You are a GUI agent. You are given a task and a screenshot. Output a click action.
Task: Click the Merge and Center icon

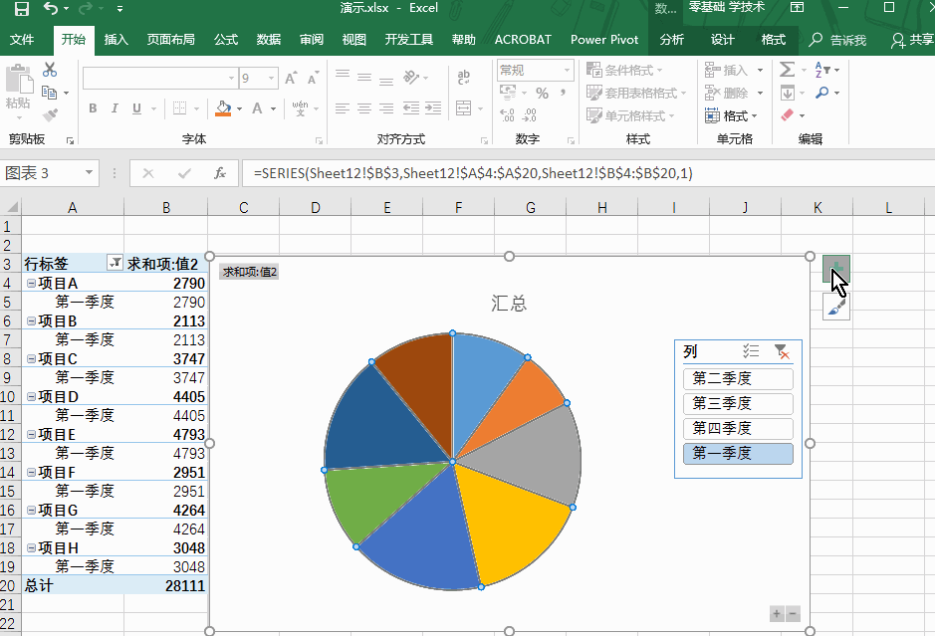464,107
